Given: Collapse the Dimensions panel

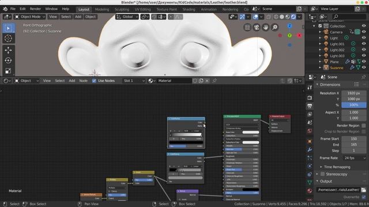Looking at the screenshot, I should 317,85.
